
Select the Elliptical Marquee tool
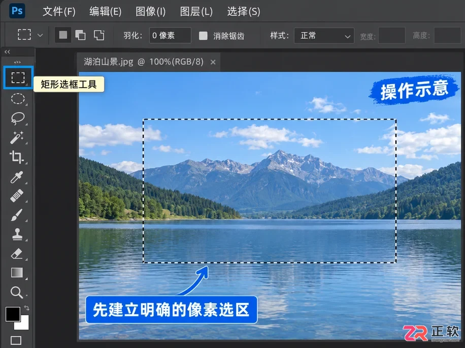click(18, 99)
